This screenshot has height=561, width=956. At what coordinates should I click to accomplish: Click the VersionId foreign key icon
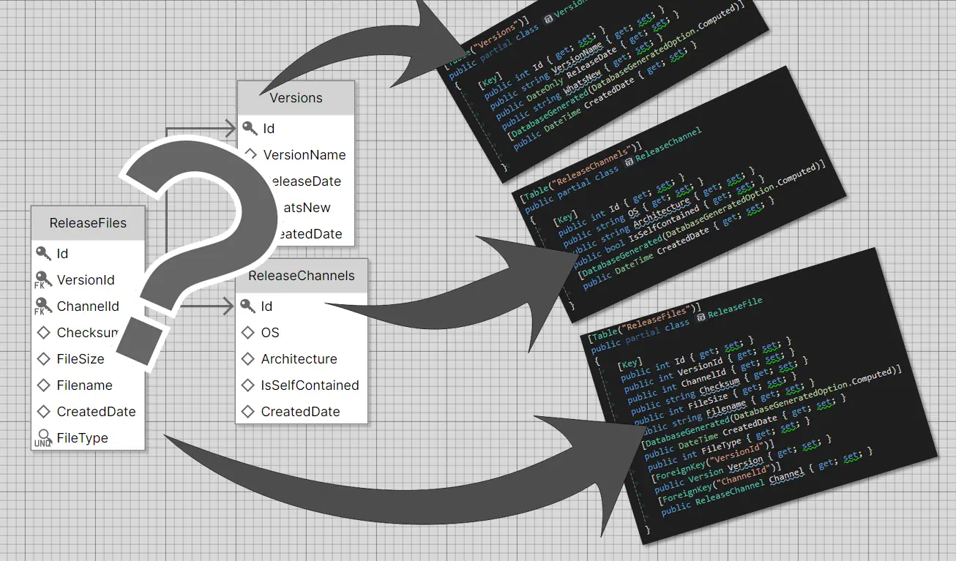pos(43,280)
